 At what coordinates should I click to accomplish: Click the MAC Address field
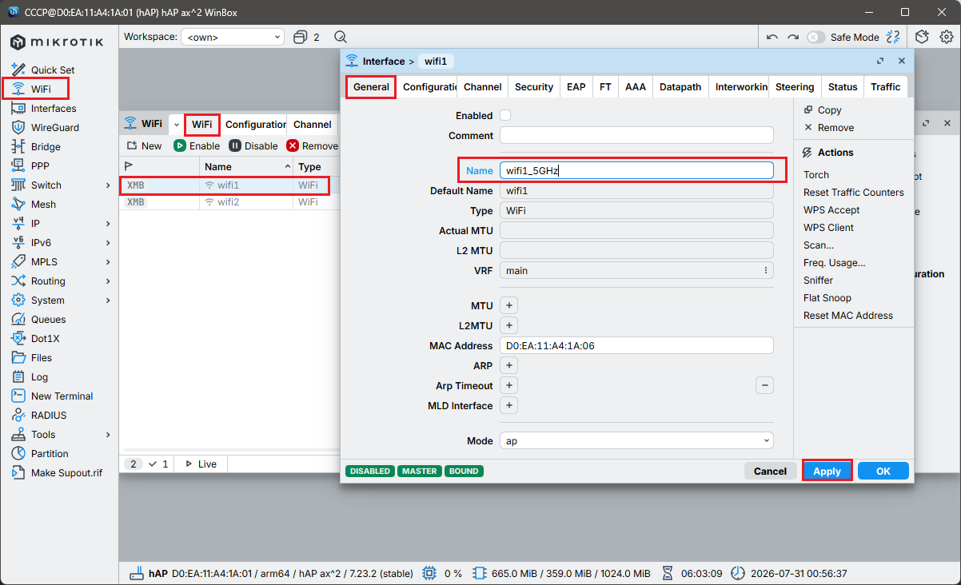point(636,345)
